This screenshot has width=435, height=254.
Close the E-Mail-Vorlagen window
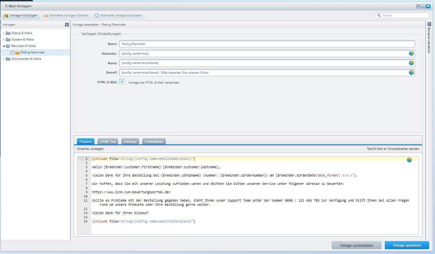coord(428,6)
